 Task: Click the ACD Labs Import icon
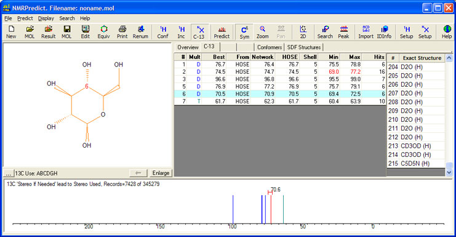[x=366, y=32]
